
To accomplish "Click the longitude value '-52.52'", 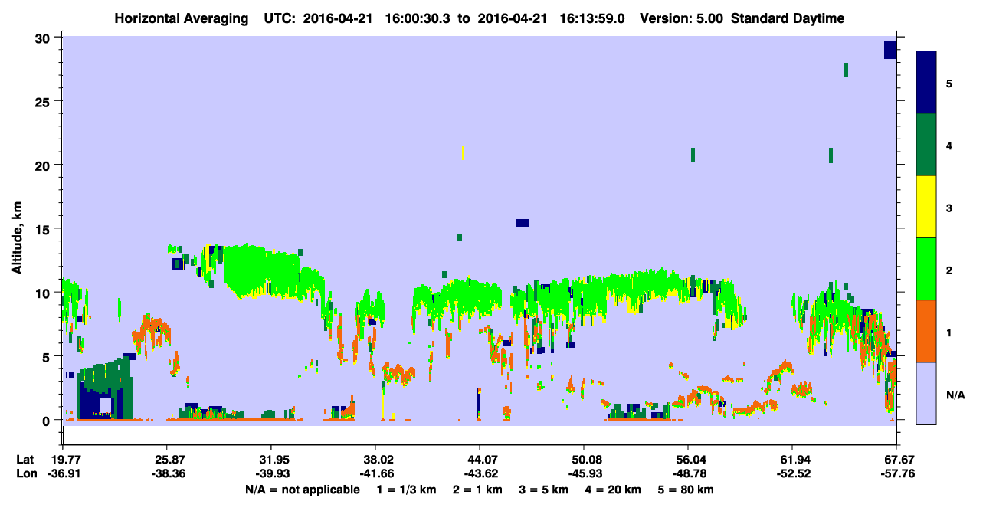I will coord(792,473).
